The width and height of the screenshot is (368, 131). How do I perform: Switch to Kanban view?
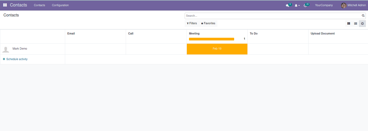(x=349, y=24)
